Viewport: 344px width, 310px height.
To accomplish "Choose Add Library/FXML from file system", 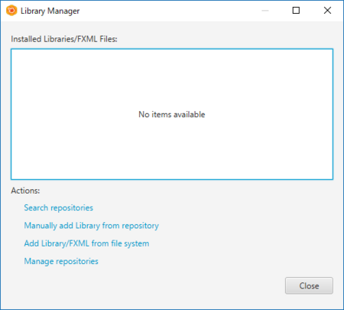I will pos(86,243).
